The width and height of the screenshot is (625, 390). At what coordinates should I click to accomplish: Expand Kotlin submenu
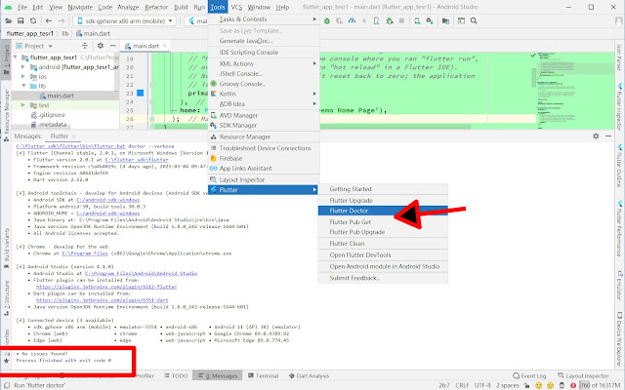click(264, 94)
